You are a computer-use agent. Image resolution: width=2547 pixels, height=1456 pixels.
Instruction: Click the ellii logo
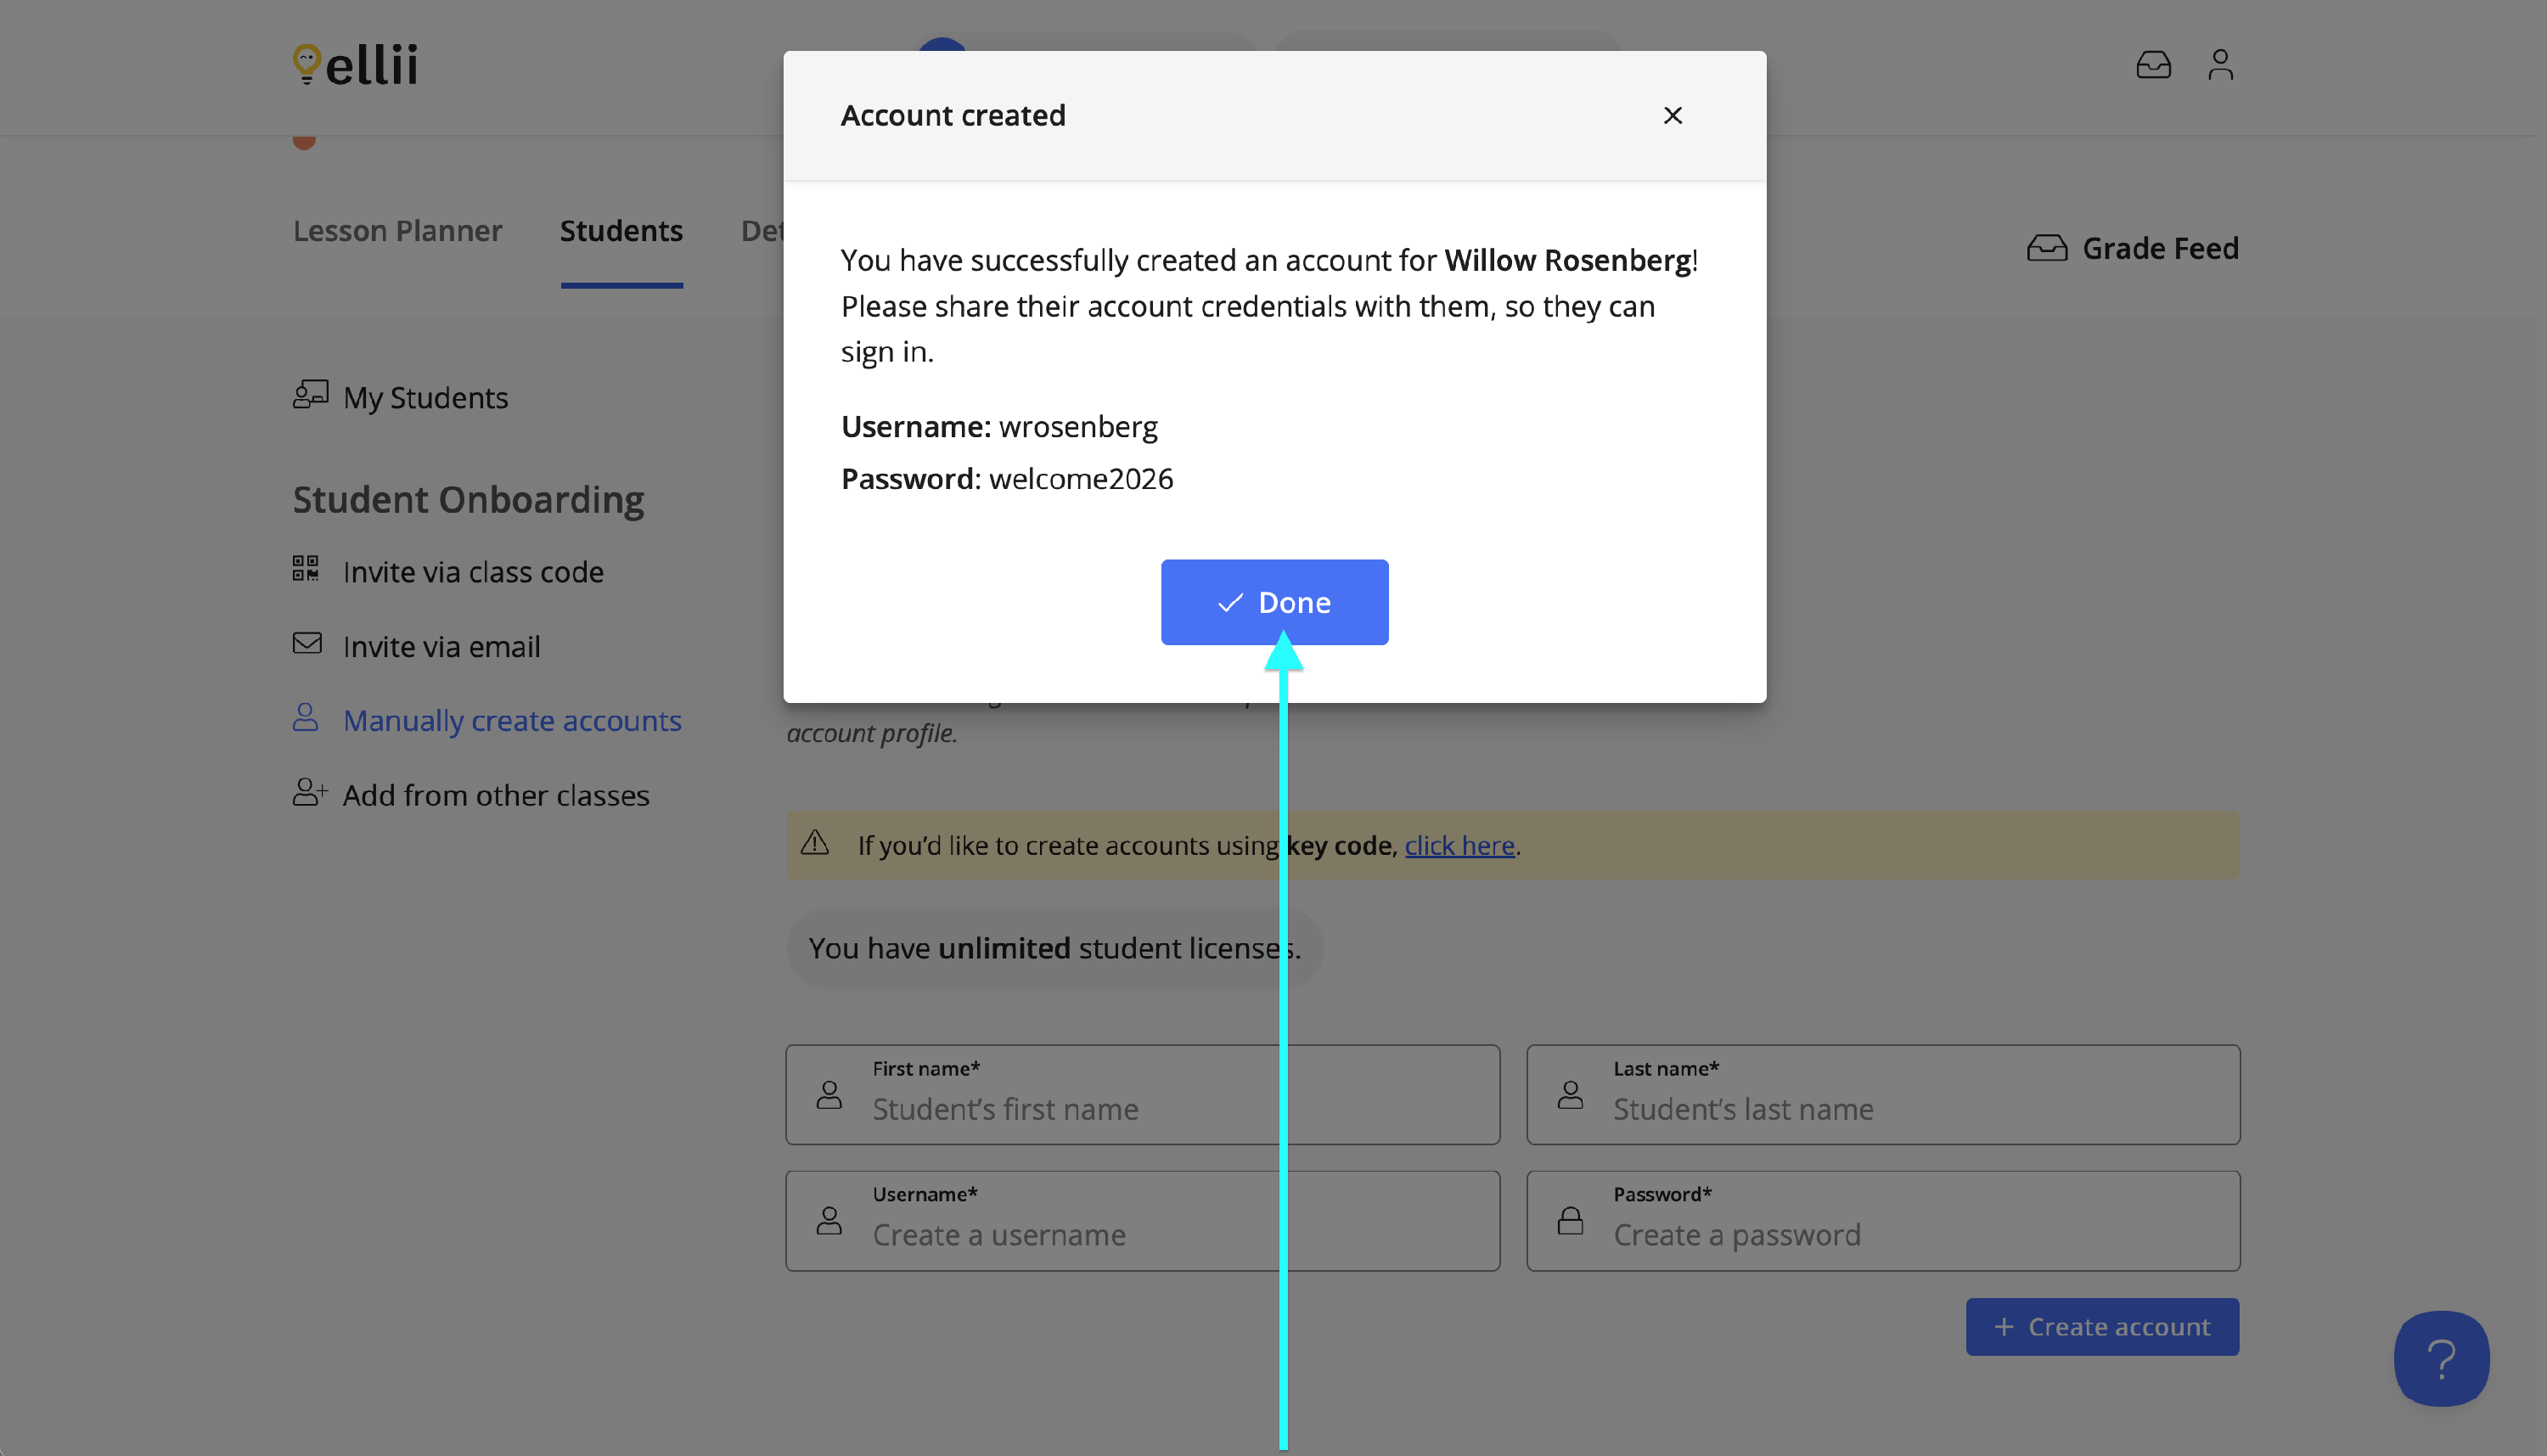coord(356,65)
